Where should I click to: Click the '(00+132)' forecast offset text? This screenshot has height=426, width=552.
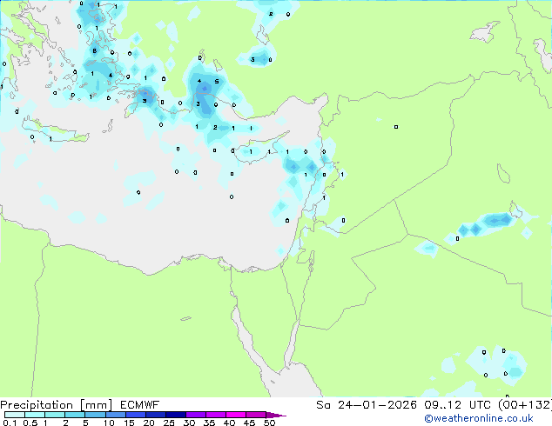[x=525, y=405]
